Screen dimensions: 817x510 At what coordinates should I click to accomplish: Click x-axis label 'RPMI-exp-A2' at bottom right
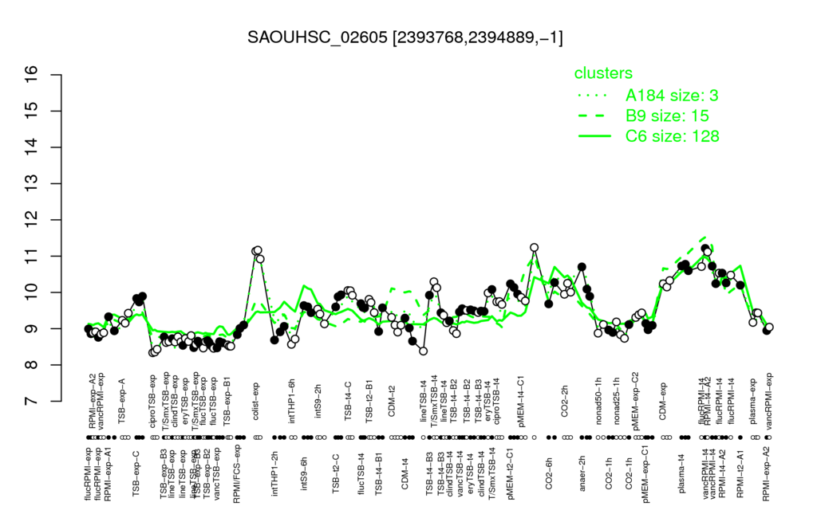point(765,473)
